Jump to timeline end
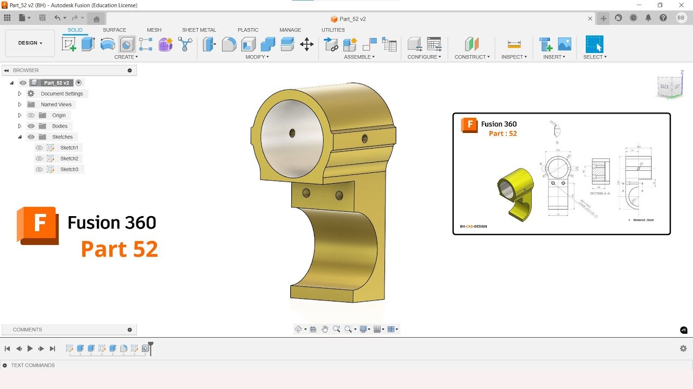This screenshot has width=693, height=389. tap(53, 348)
